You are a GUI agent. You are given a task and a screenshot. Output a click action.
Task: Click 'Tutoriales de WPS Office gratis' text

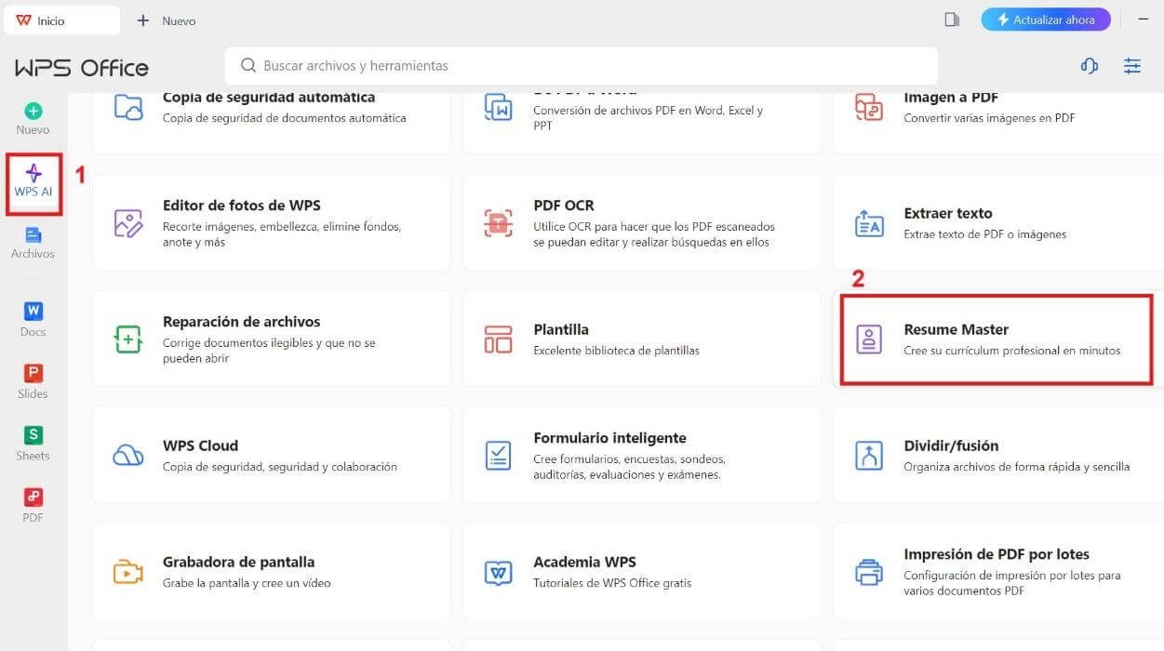point(612,583)
